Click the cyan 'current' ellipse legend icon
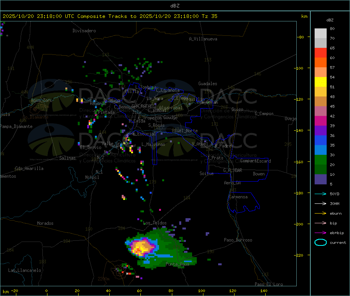The width and height of the screenshot is (350, 296). (x=320, y=242)
